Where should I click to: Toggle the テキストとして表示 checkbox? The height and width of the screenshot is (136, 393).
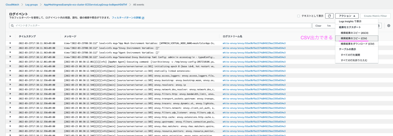coord(298,16)
